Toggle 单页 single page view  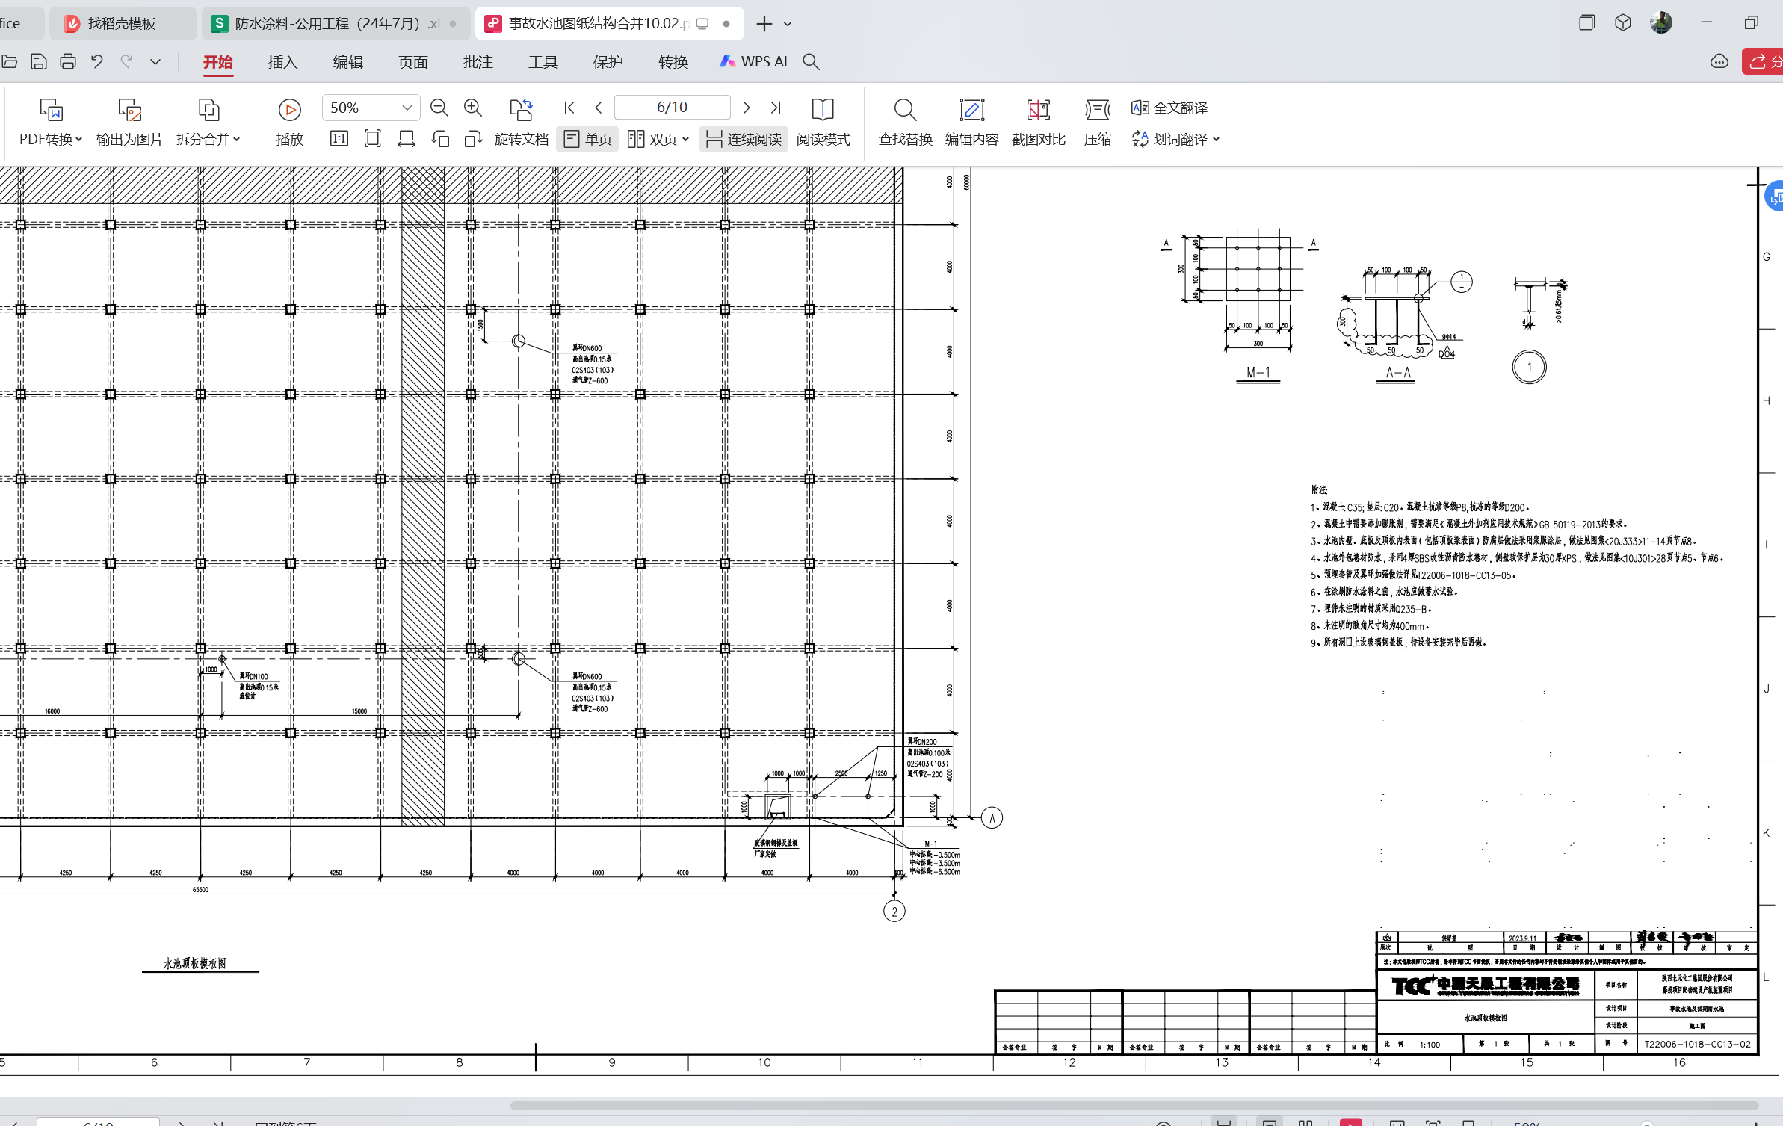588,139
